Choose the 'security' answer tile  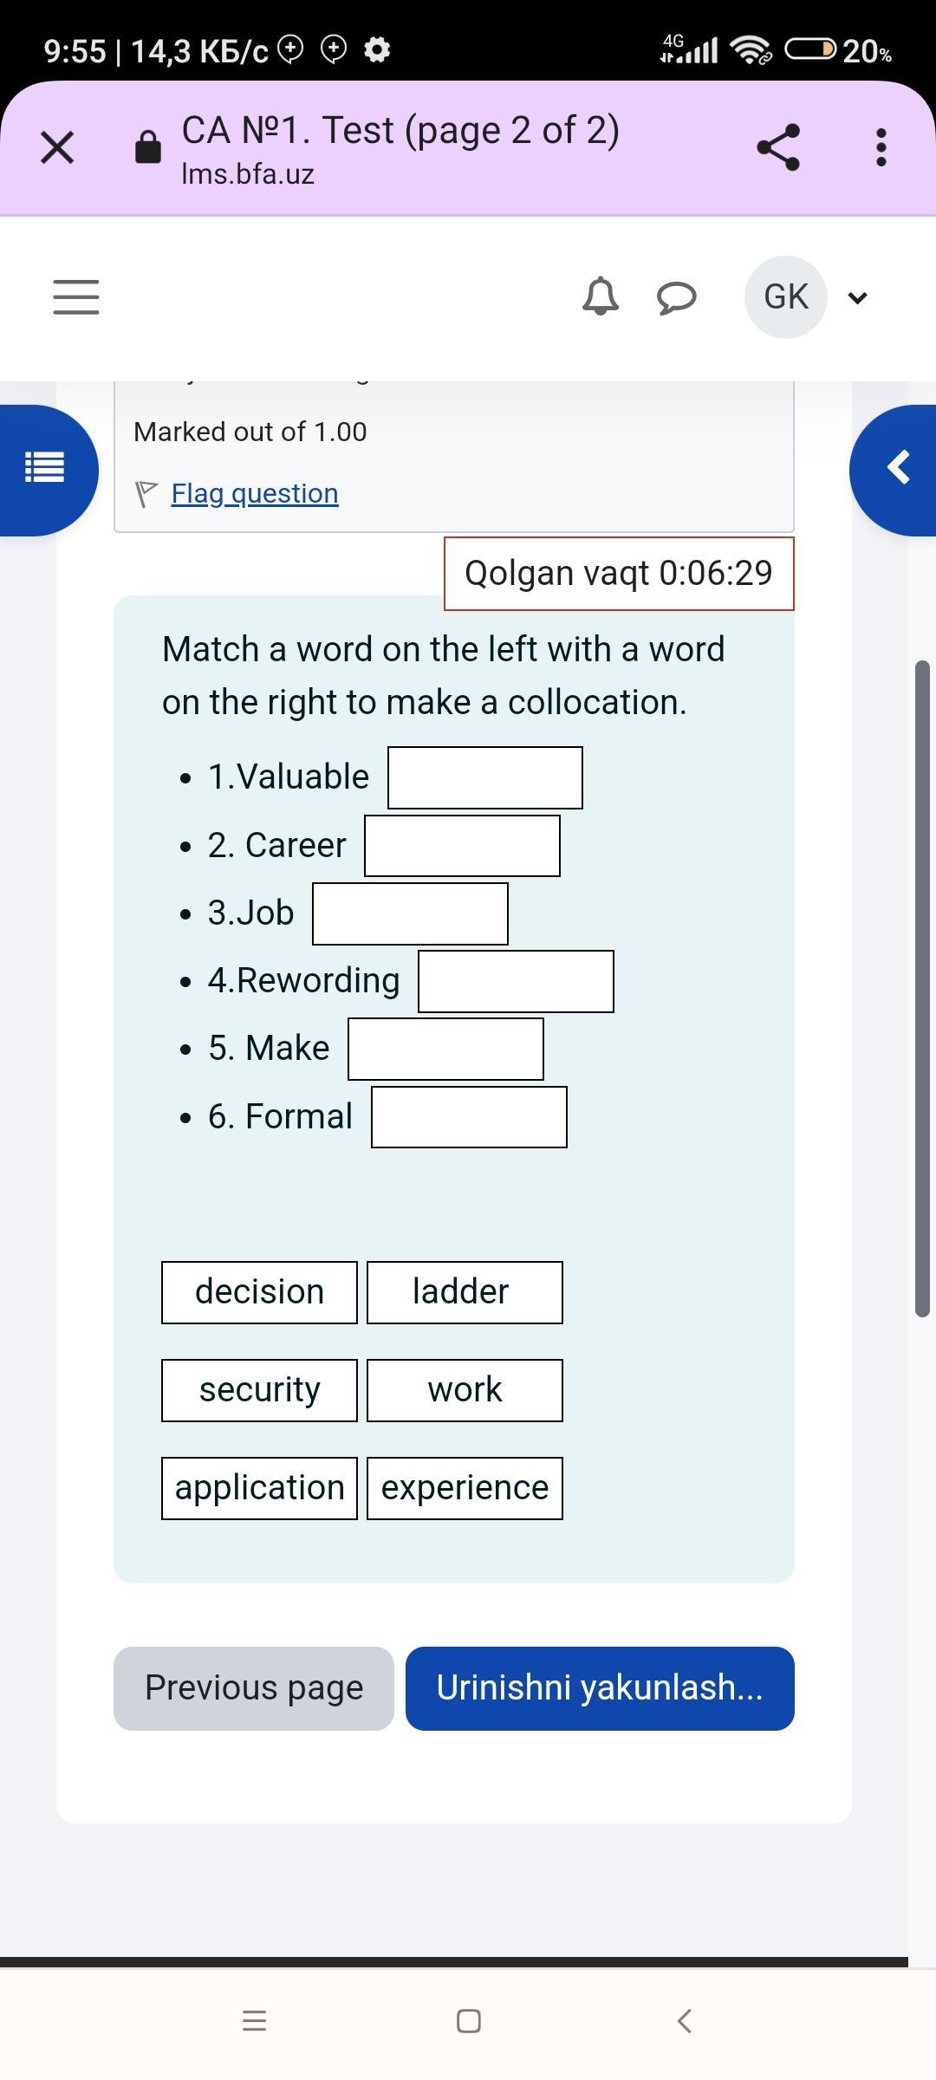pyautogui.click(x=259, y=1390)
